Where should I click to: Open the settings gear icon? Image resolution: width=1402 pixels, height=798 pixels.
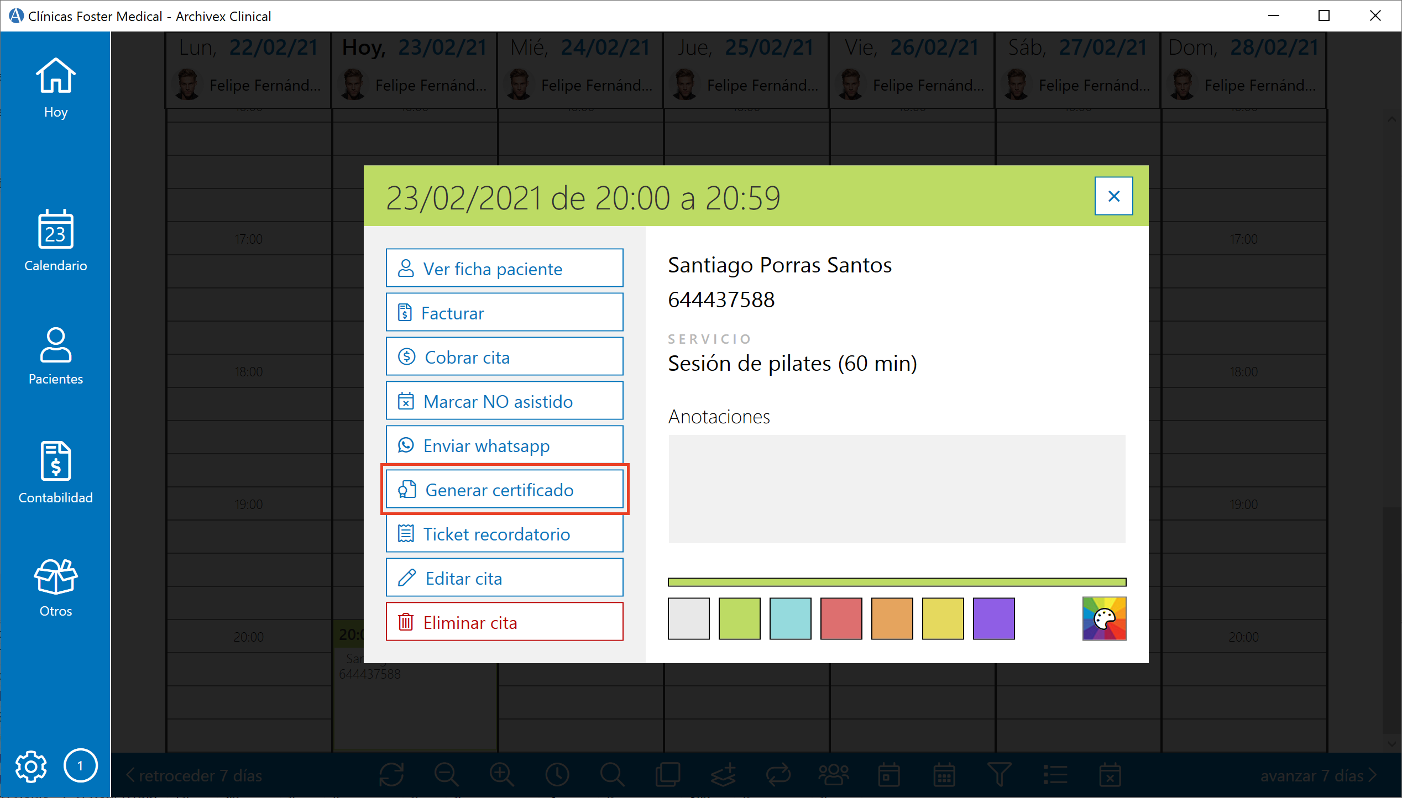pos(31,767)
